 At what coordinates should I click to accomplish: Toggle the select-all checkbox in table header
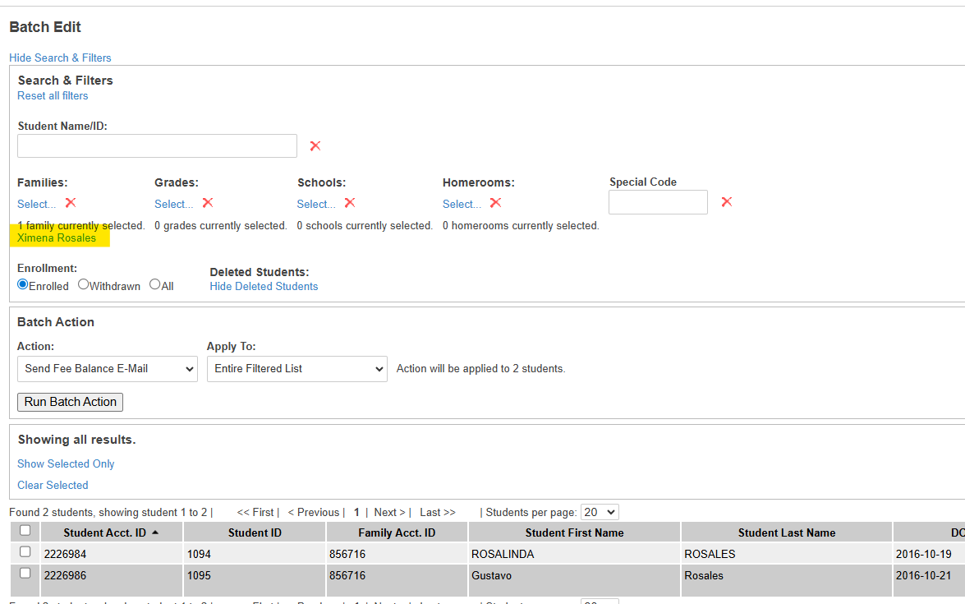[x=25, y=531]
